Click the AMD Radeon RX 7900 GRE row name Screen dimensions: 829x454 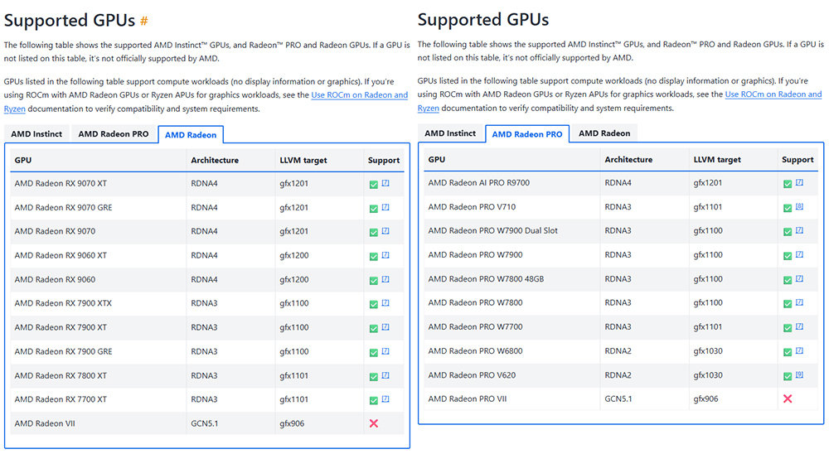point(63,351)
